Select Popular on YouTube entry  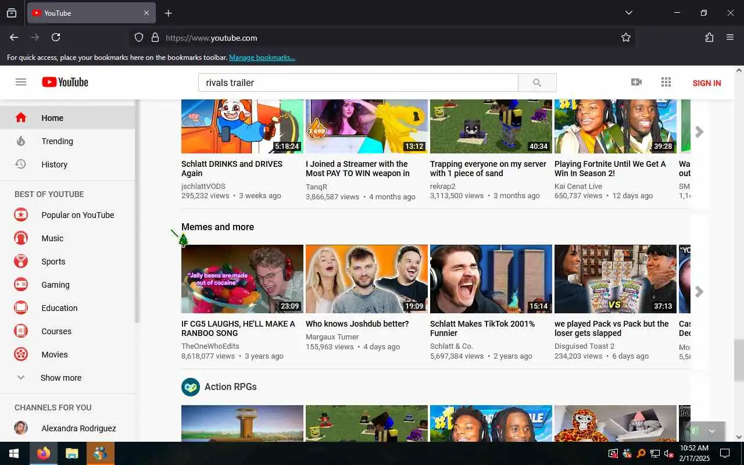click(x=67, y=214)
